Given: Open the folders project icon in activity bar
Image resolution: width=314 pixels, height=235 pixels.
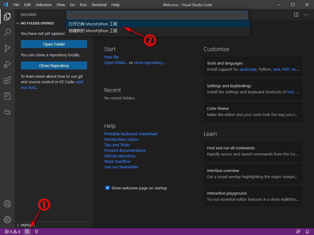Looking at the screenshot, I should click(x=7, y=112).
